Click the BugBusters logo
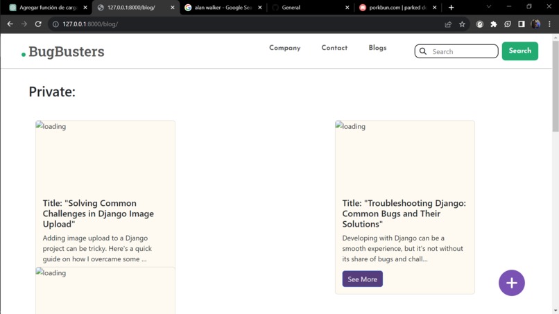 pos(63,52)
